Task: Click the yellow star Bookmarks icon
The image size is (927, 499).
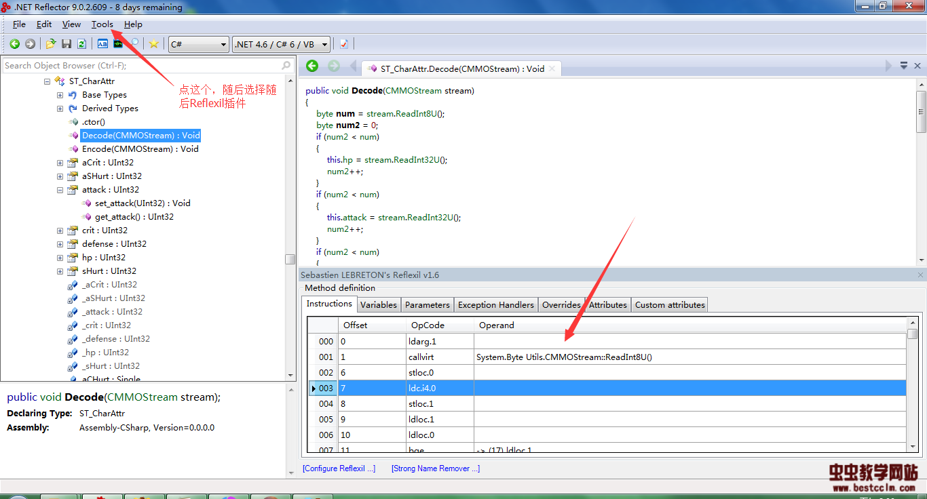Action: [x=154, y=44]
